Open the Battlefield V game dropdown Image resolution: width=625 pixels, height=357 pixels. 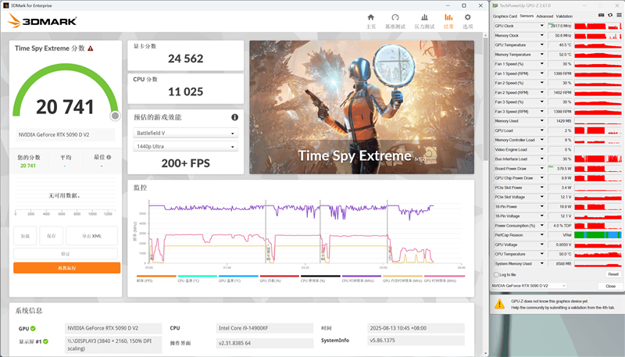point(185,133)
